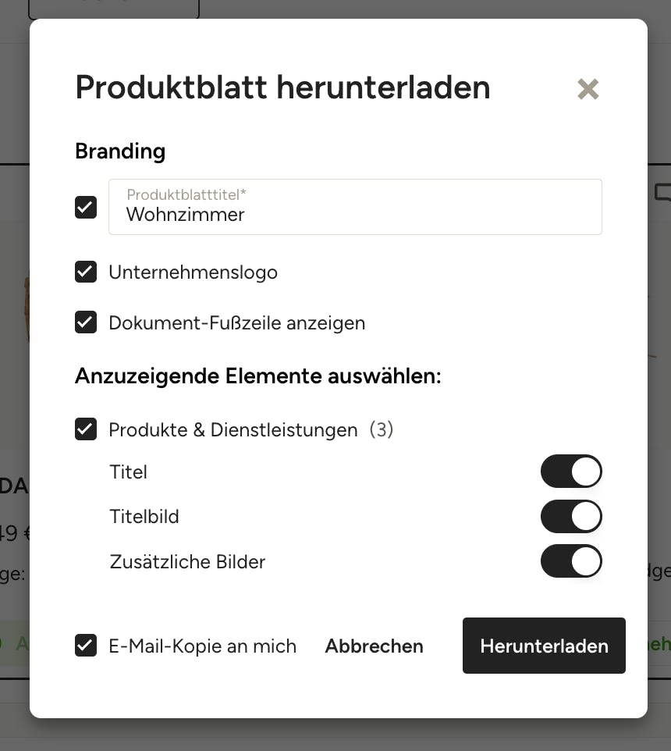The image size is (671, 751).
Task: Focus the Produktblatttitel field containing Wohnzimmer
Action: tap(355, 207)
